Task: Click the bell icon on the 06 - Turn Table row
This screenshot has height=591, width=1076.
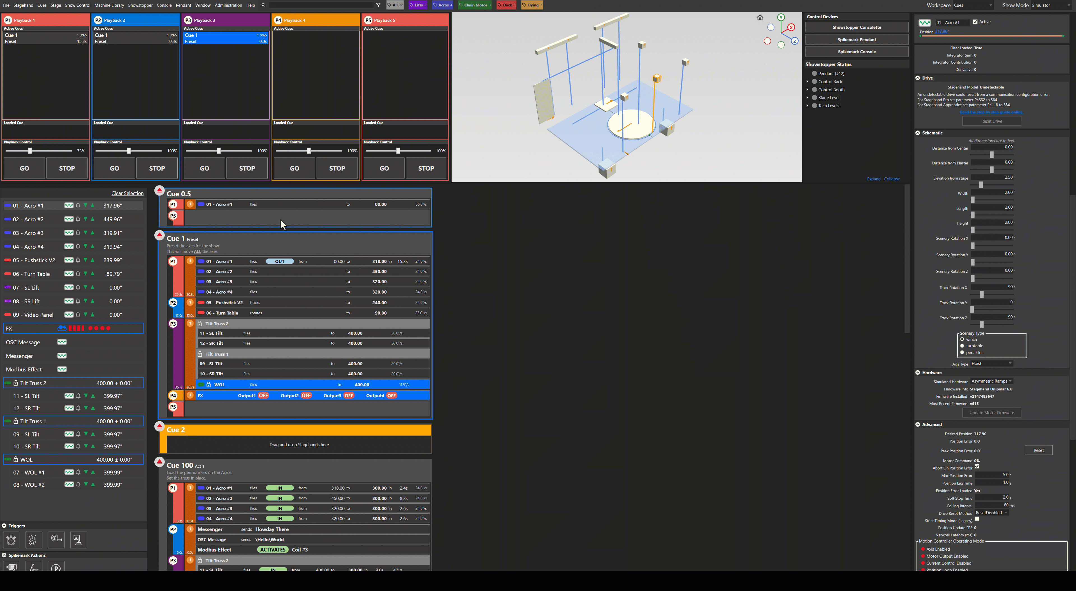Action: point(78,274)
